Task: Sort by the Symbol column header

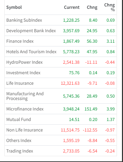Action: pyautogui.click(x=14, y=7)
